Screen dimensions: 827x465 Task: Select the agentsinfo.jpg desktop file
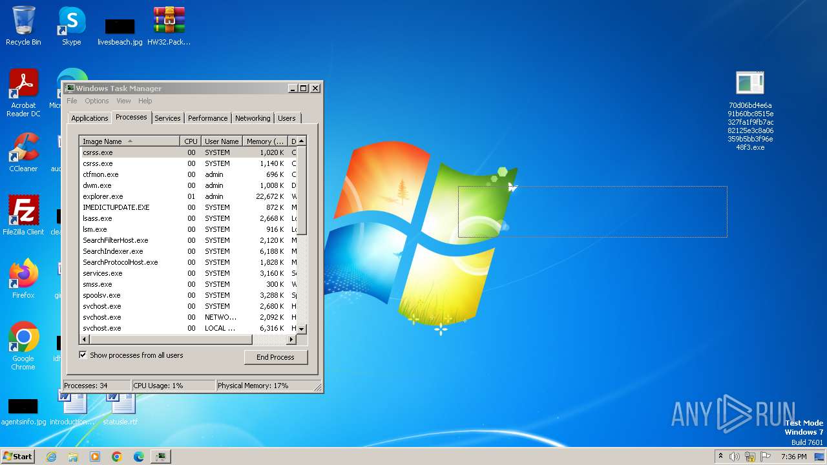coord(23,411)
